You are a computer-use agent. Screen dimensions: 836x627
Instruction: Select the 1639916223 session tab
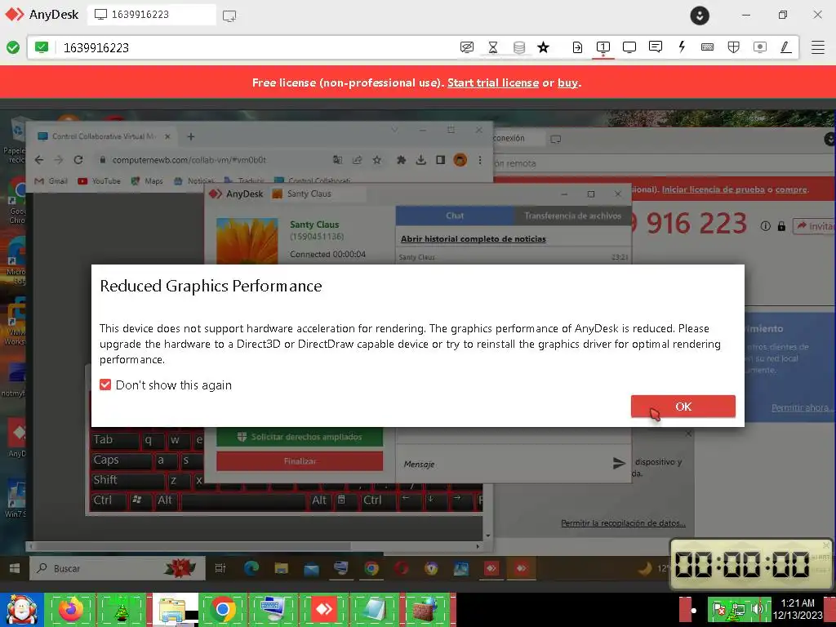click(x=151, y=15)
